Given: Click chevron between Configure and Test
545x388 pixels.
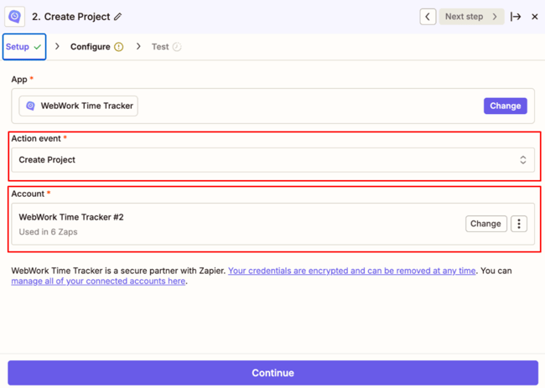Looking at the screenshot, I should click(x=138, y=46).
